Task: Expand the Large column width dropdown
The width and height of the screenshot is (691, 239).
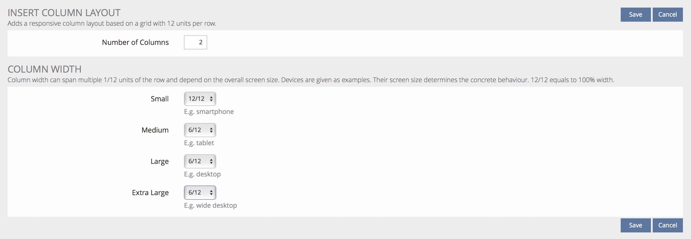Action: coord(200,161)
